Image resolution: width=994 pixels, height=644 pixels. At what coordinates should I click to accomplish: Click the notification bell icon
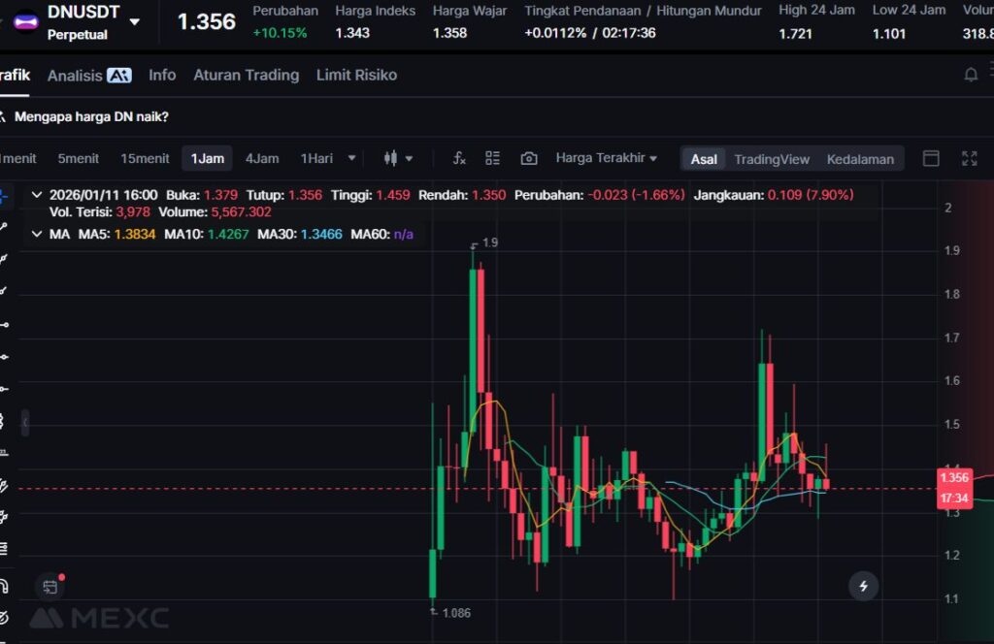pyautogui.click(x=970, y=75)
